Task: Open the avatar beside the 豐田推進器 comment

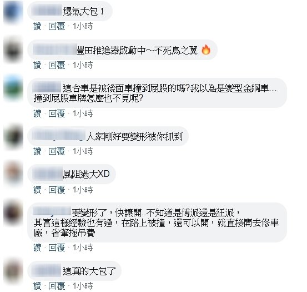Action: (x=13, y=50)
